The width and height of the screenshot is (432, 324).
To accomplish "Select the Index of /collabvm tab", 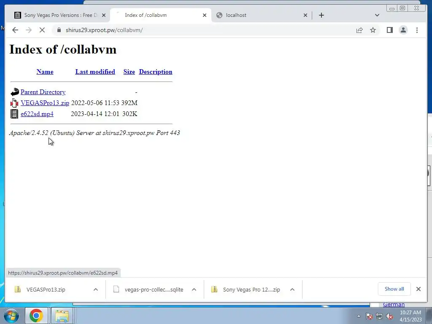I will point(161,15).
